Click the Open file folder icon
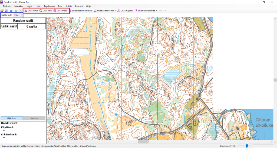The width and height of the screenshot is (277, 148). [x=2, y=11]
